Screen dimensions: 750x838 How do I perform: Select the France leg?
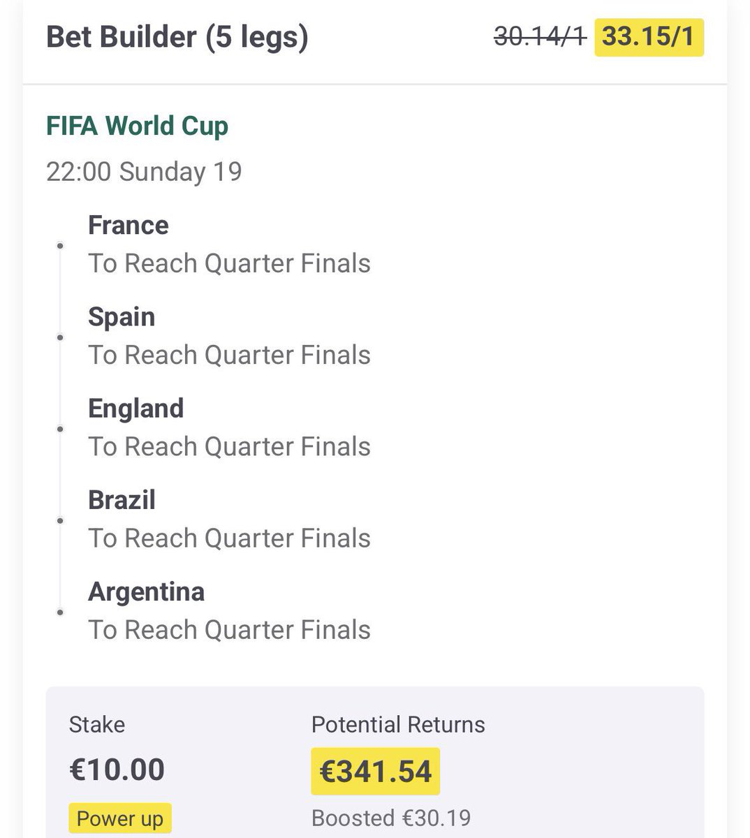click(x=229, y=244)
